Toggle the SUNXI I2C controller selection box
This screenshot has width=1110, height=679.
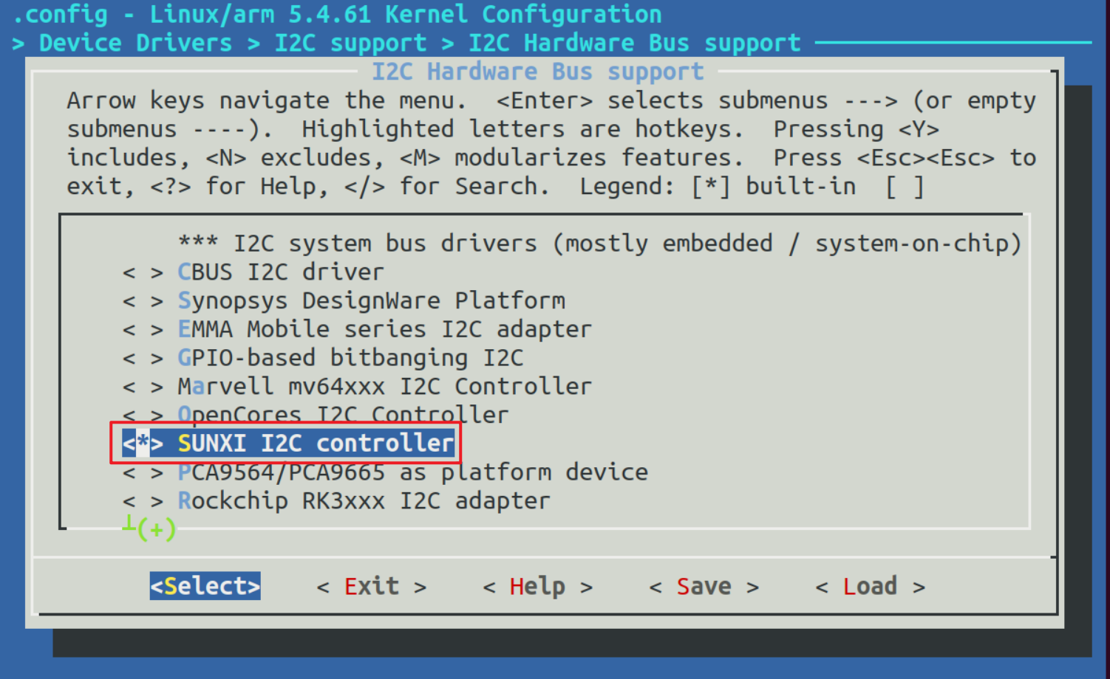click(143, 444)
